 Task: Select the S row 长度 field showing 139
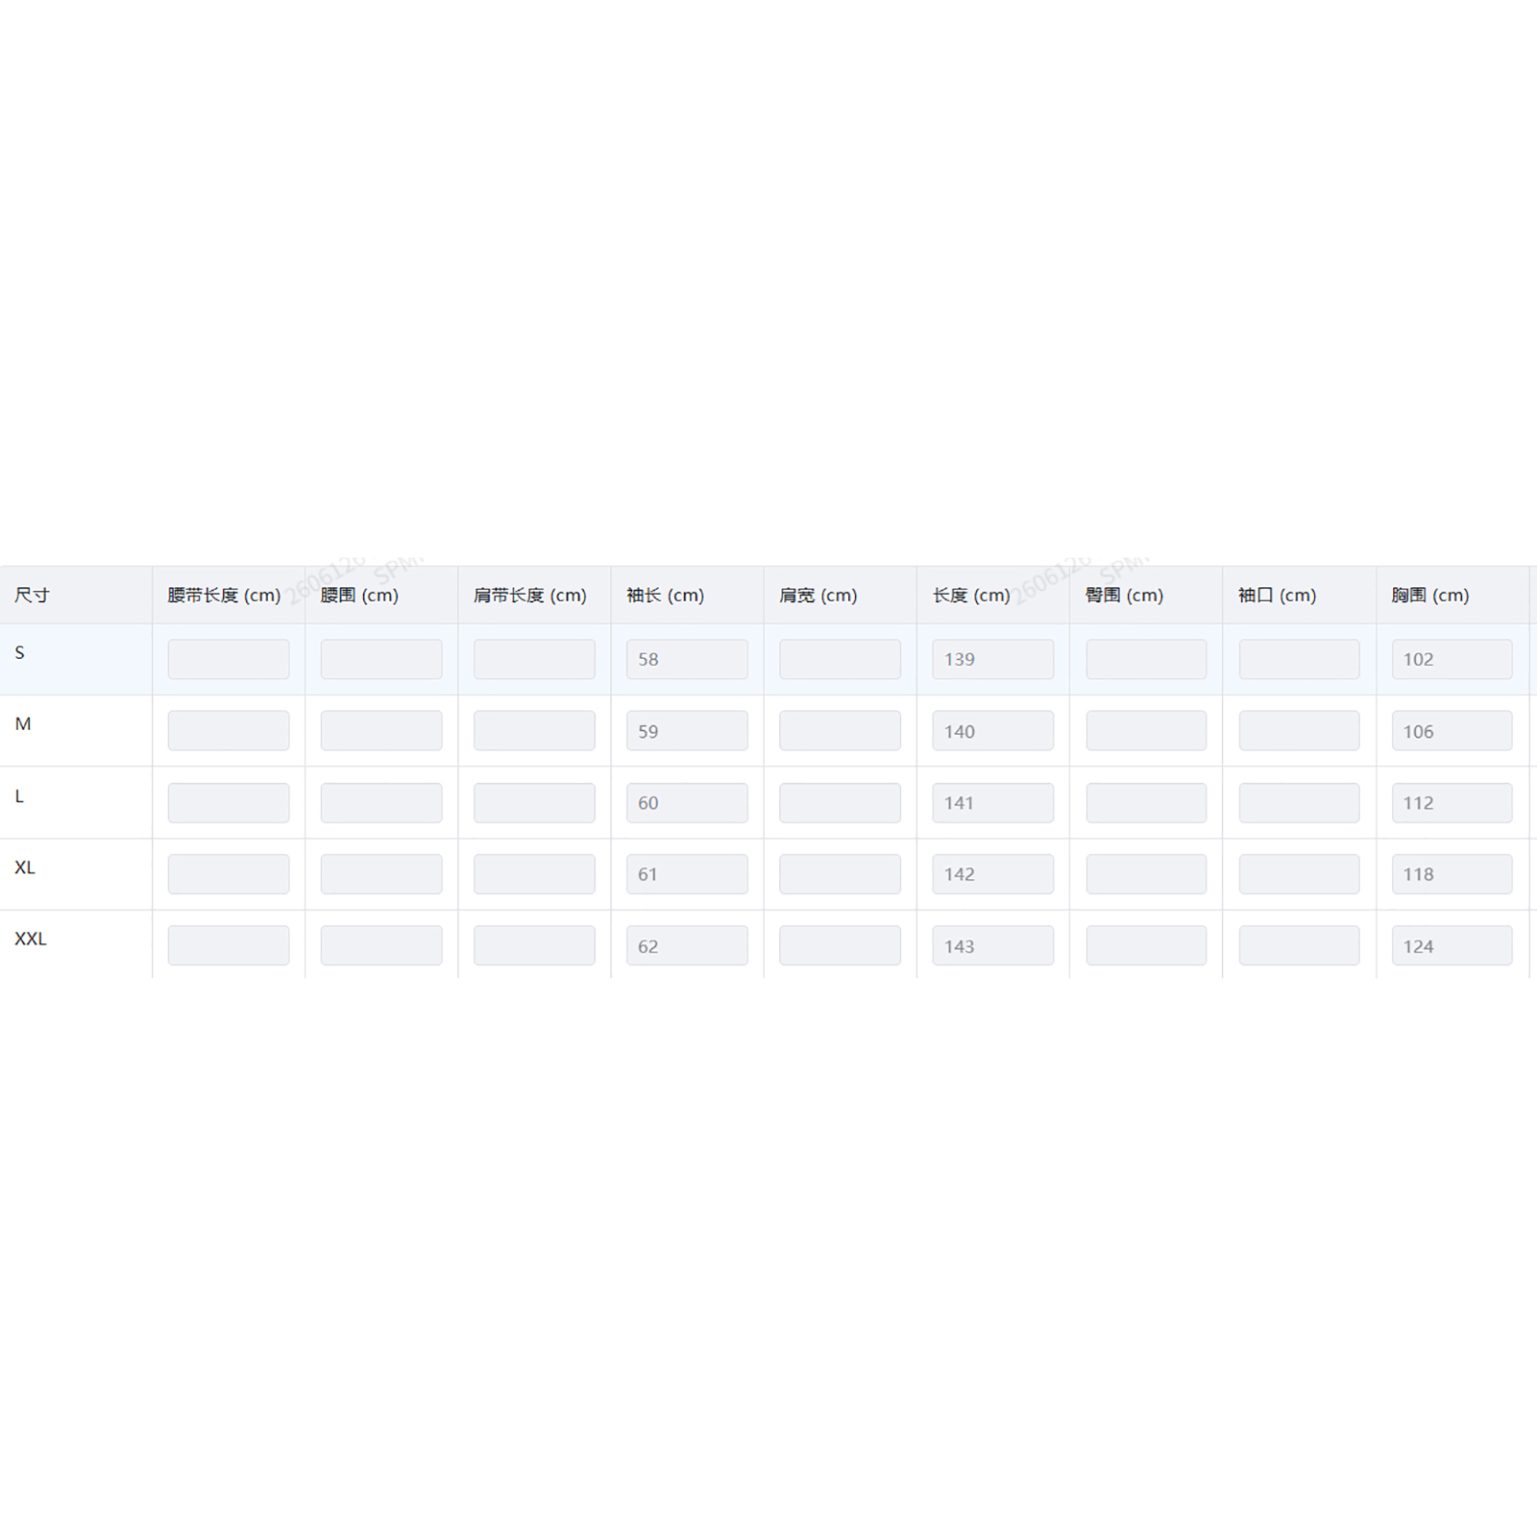(992, 659)
